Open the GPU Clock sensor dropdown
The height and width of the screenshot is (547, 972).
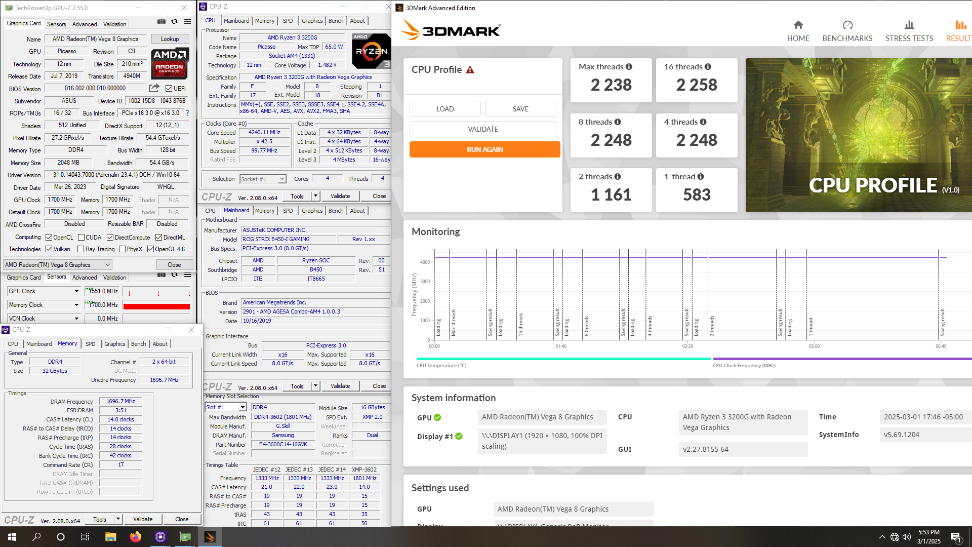[x=45, y=291]
